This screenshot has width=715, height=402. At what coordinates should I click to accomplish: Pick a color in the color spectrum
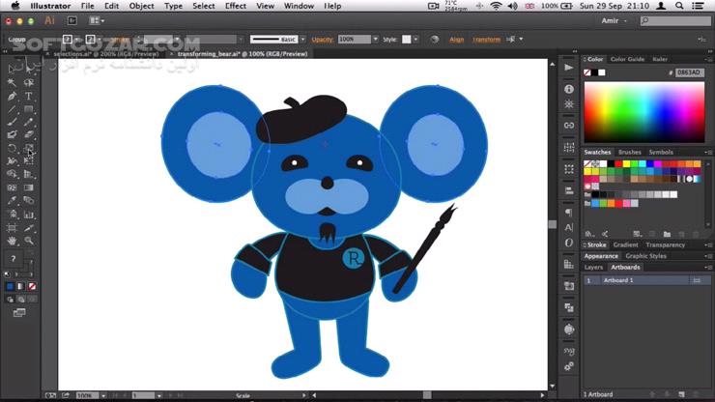pos(644,113)
